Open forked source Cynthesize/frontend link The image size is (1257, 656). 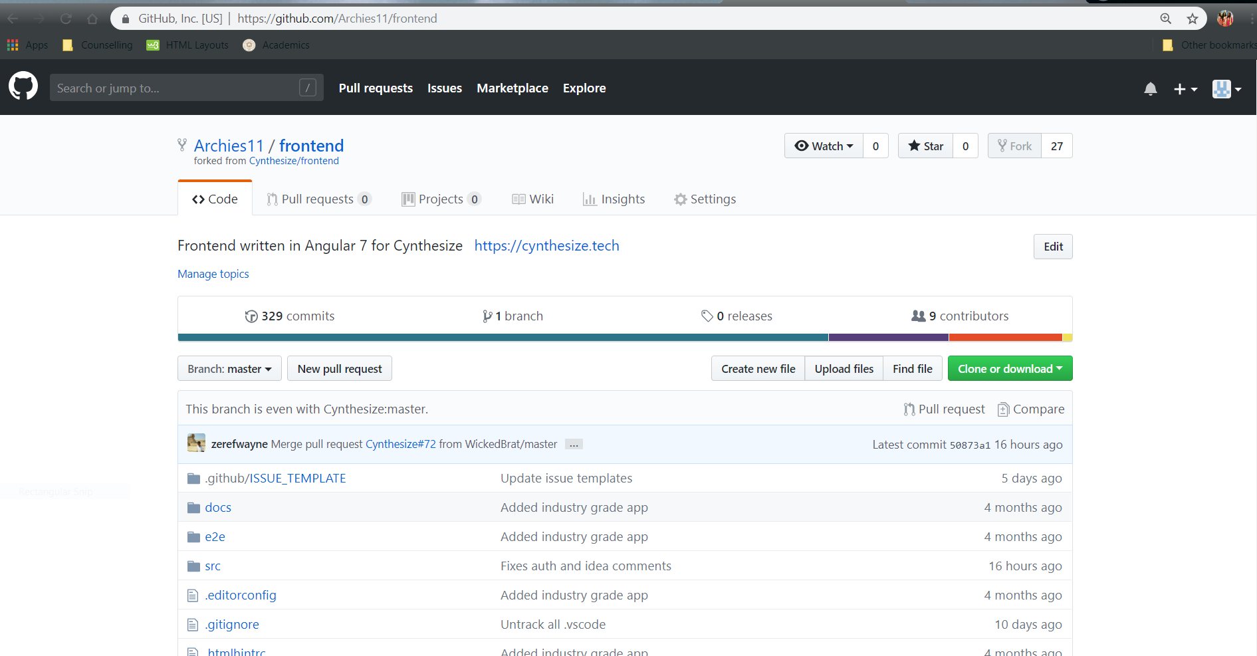(294, 161)
